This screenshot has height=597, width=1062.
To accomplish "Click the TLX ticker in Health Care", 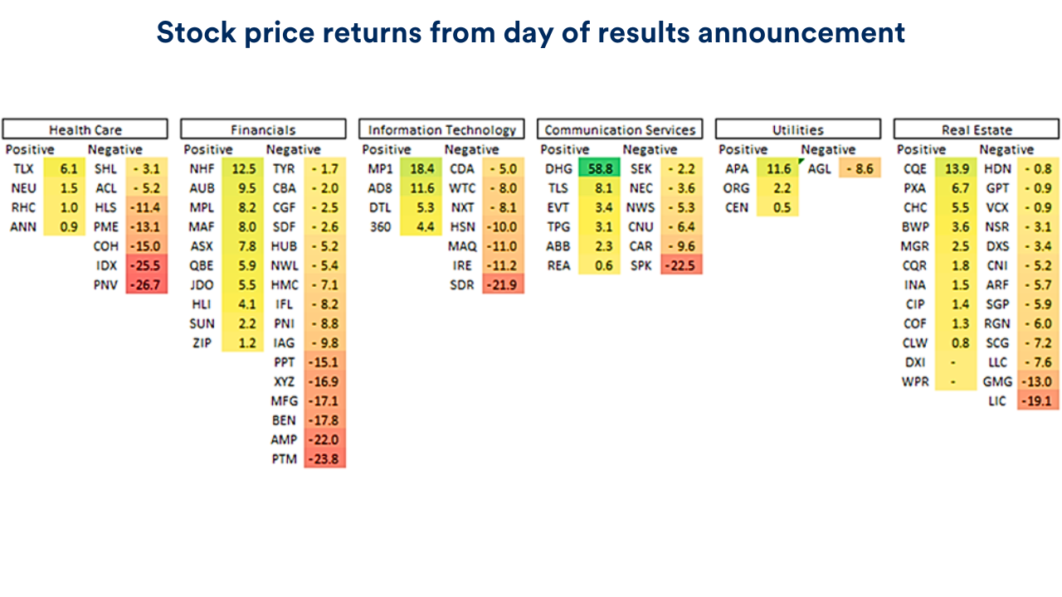I will tap(24, 168).
